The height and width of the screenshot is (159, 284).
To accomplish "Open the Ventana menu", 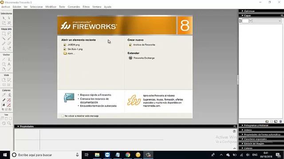I will pos(97,7).
